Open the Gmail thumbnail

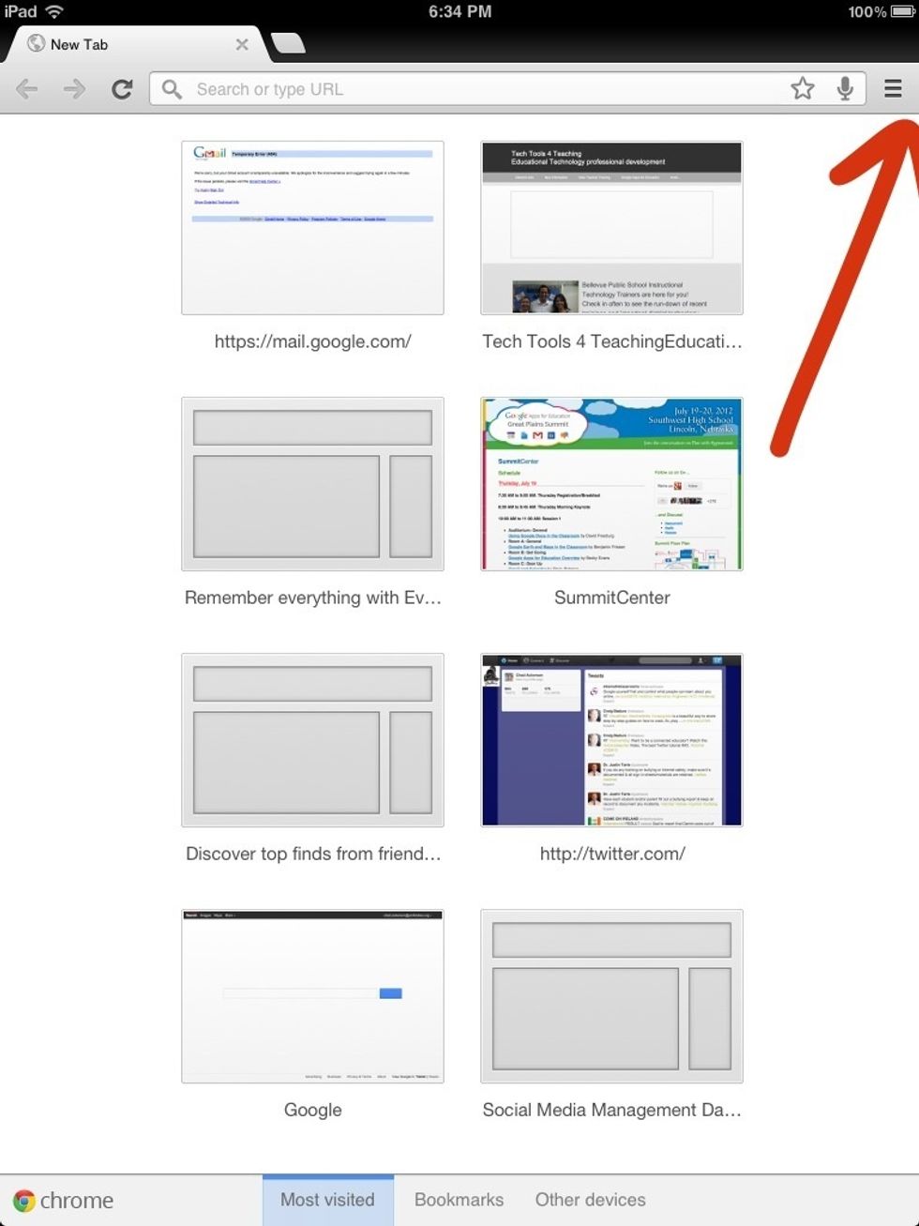[x=312, y=228]
